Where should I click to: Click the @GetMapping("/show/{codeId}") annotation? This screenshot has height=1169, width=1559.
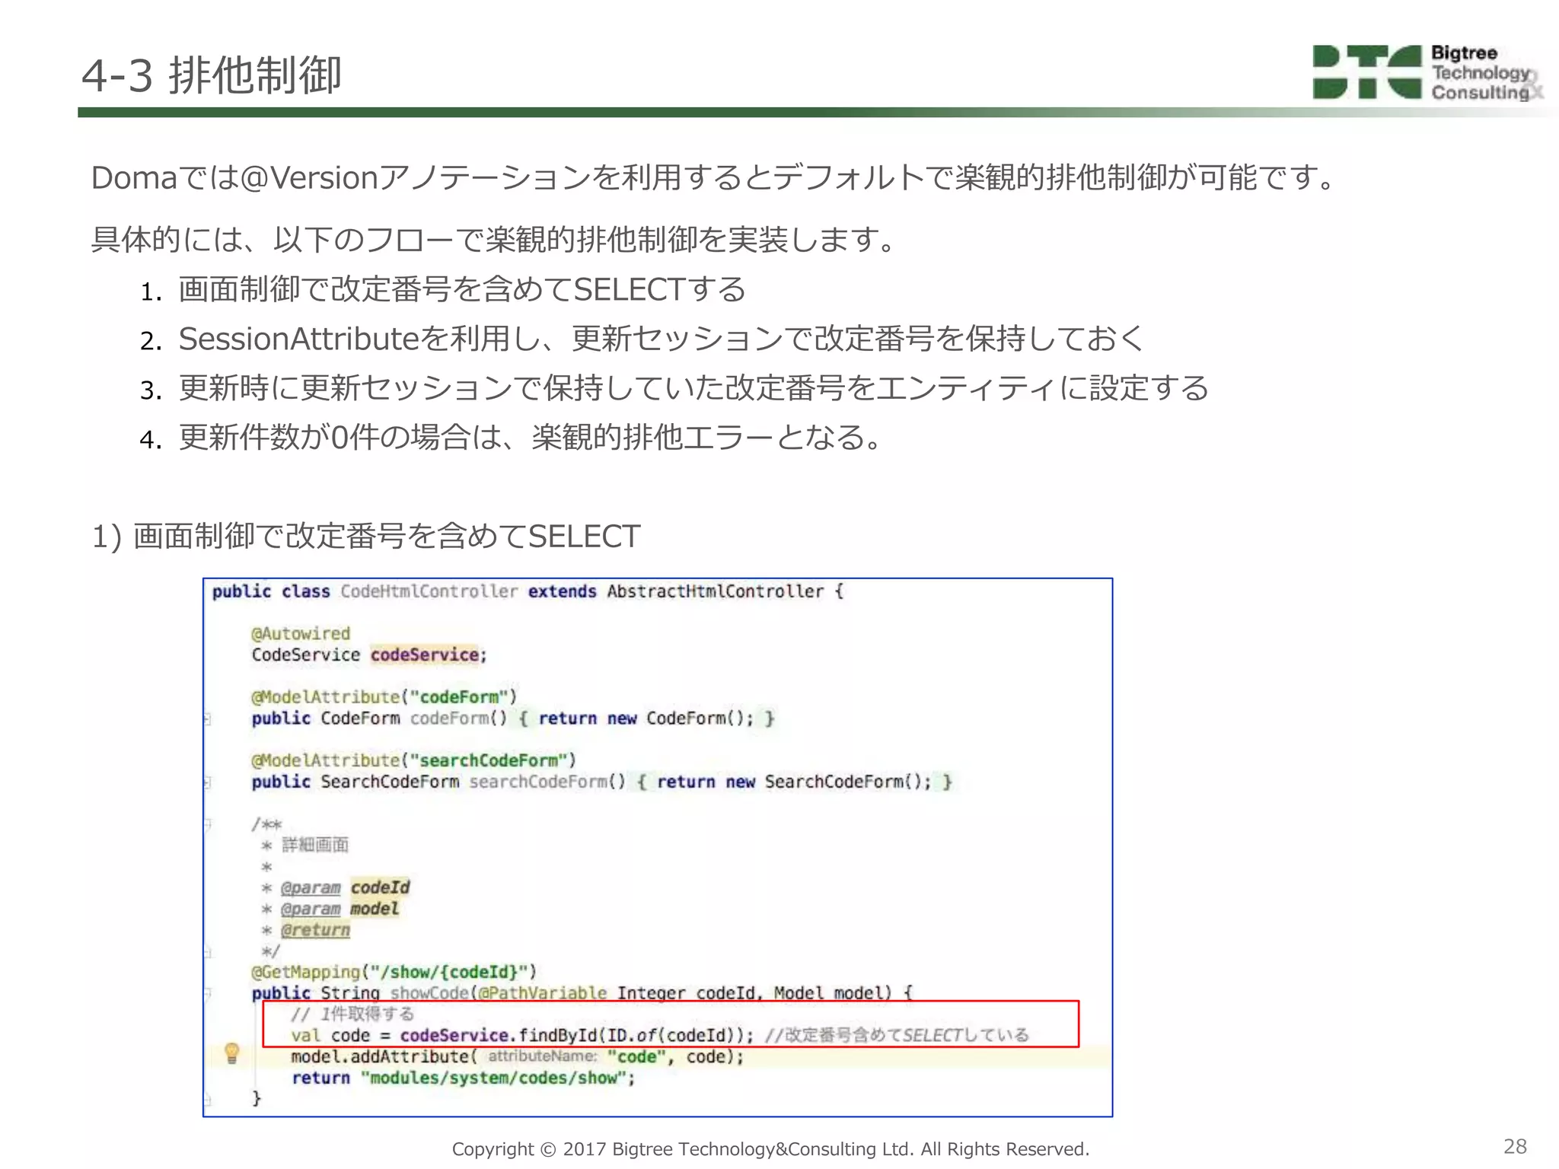(x=394, y=972)
